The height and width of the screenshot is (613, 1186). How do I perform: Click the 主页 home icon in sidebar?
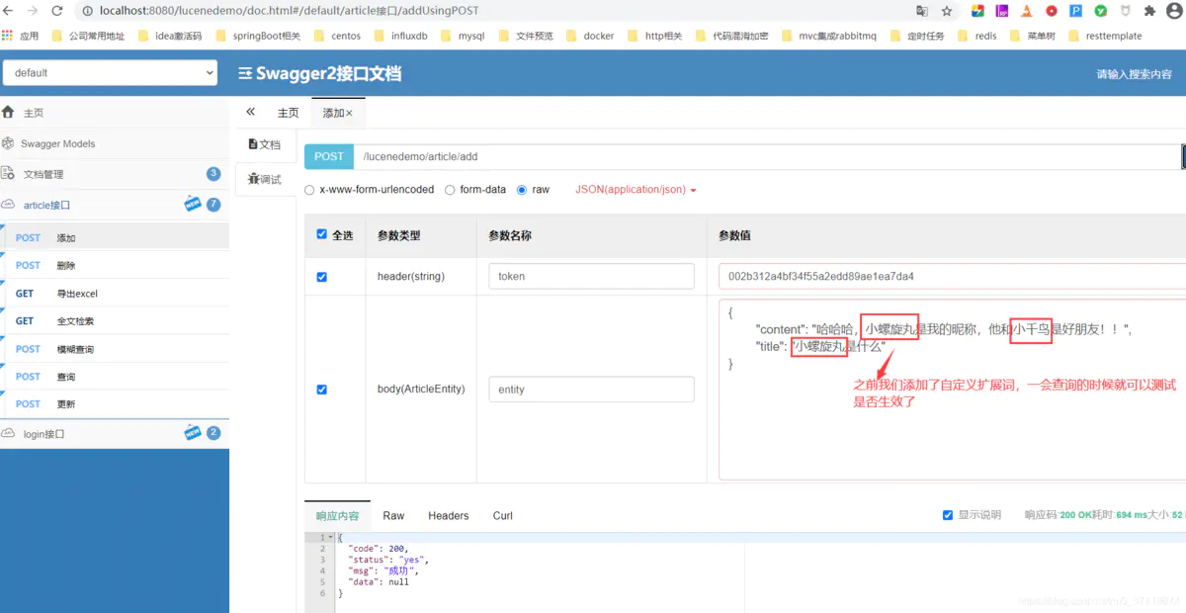(14, 112)
